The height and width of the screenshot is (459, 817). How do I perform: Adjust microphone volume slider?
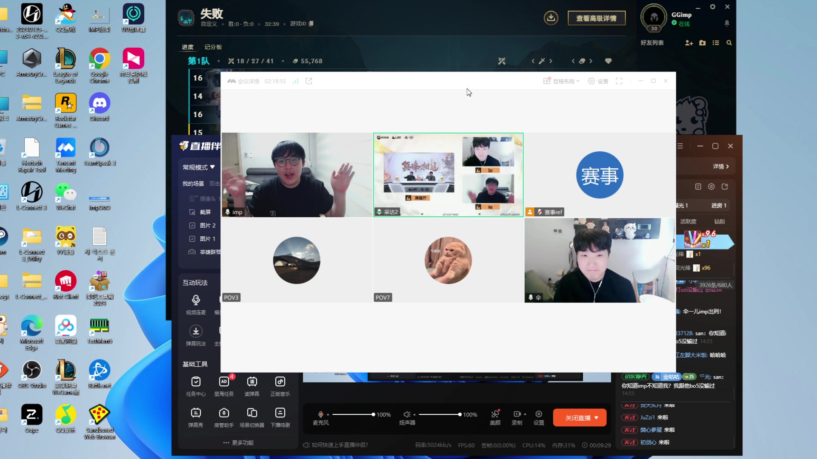pos(353,414)
